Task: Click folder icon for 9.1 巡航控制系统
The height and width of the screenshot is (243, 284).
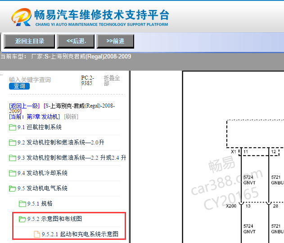Action: click(13, 127)
